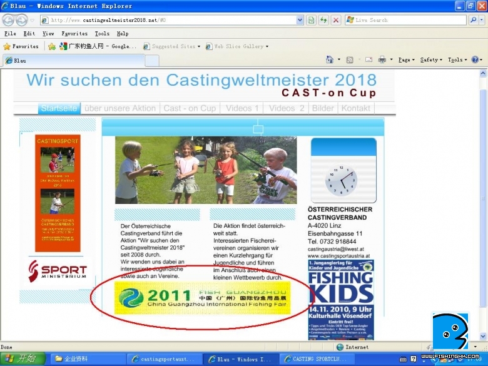Open the recent pages dropdown arrow

(33, 21)
